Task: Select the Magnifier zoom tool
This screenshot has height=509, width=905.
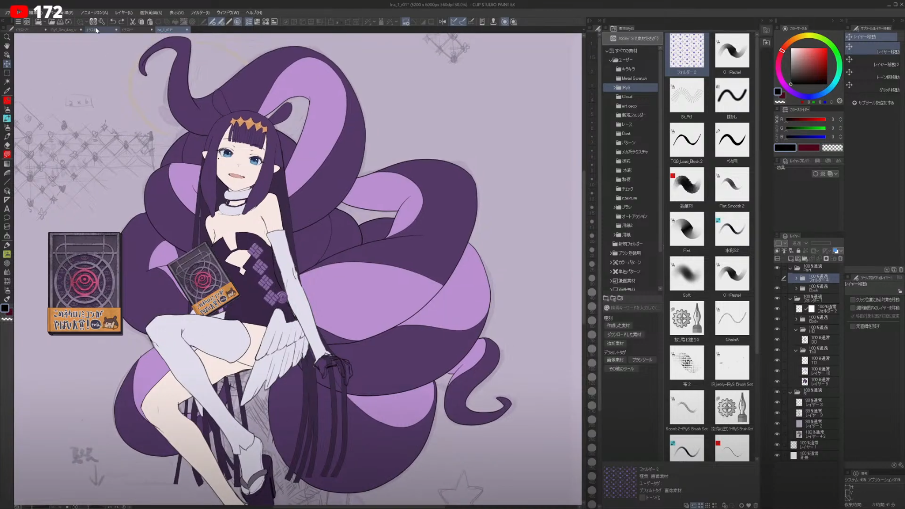Action: [x=7, y=37]
